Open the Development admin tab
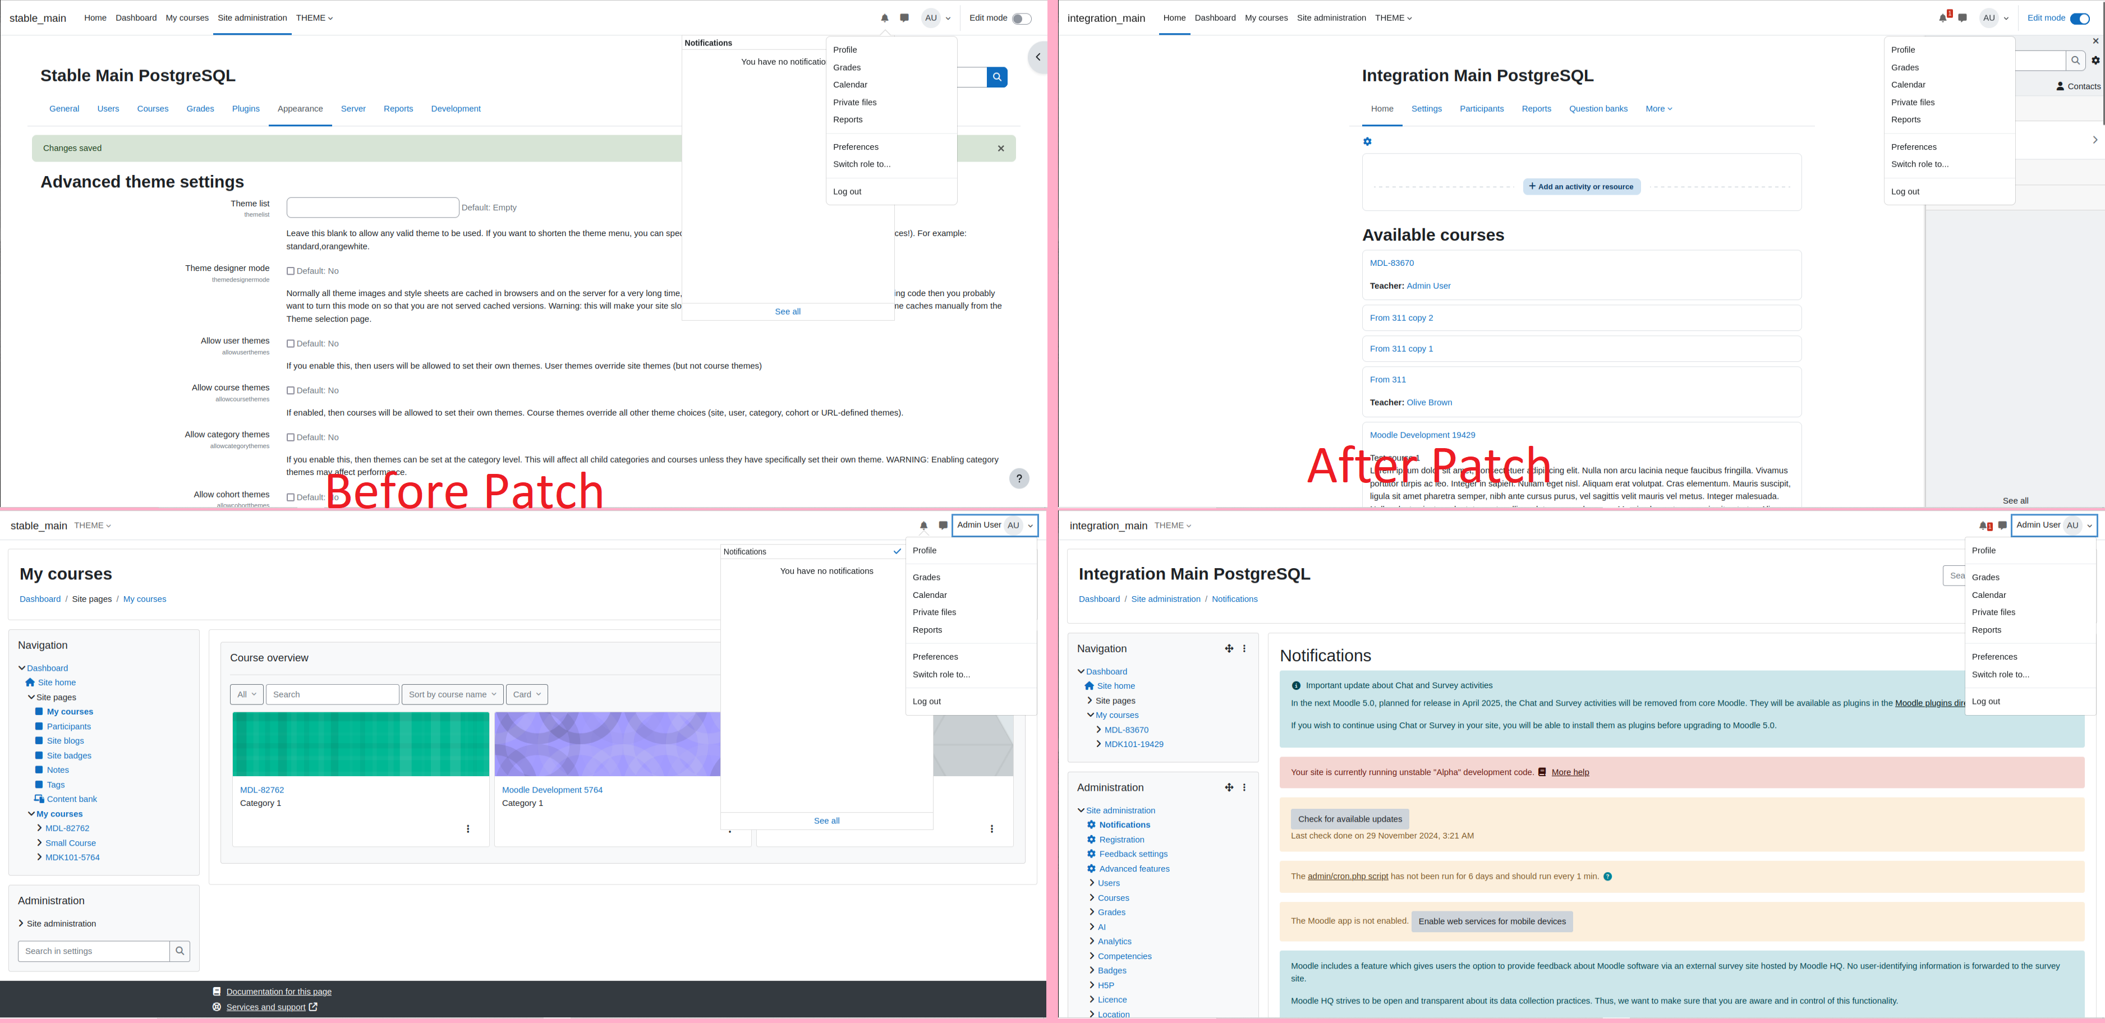The height and width of the screenshot is (1023, 2105). point(455,109)
